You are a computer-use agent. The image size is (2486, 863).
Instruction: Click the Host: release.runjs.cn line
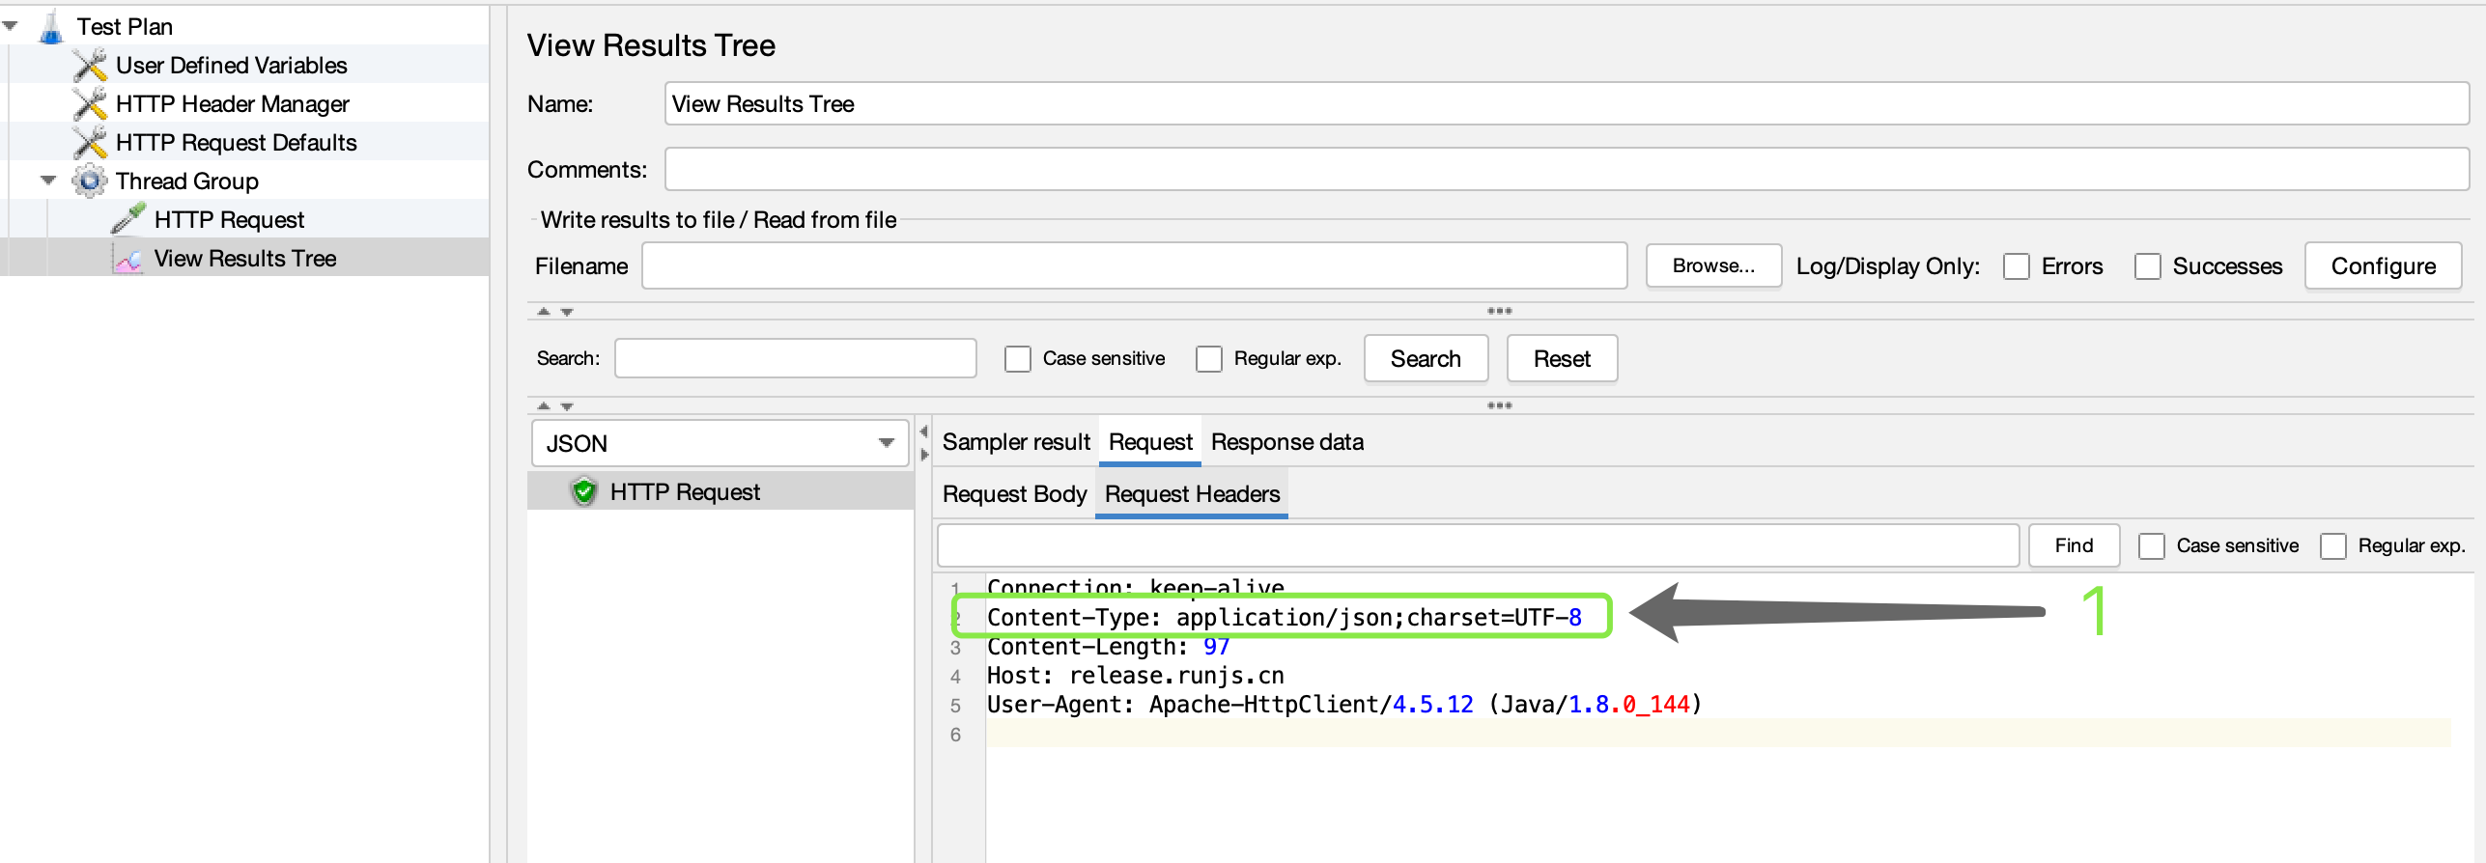point(1135,675)
